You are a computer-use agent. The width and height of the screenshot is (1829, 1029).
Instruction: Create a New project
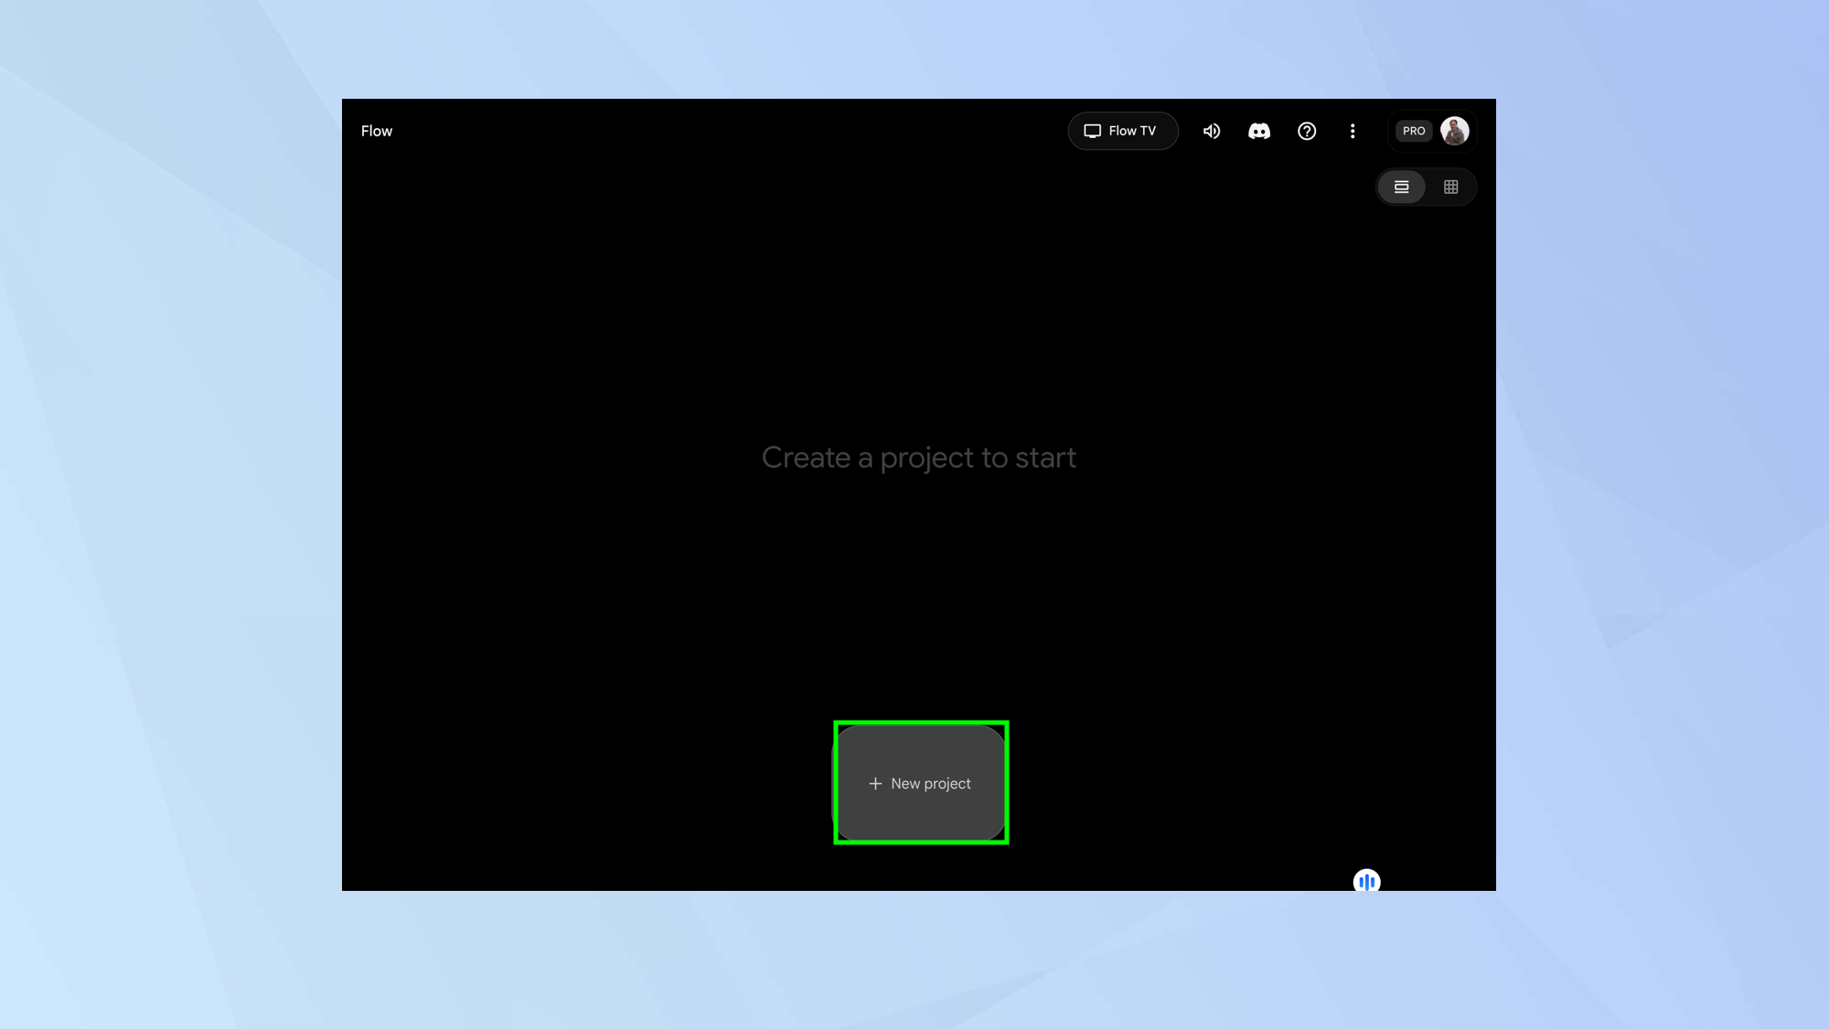pos(921,783)
